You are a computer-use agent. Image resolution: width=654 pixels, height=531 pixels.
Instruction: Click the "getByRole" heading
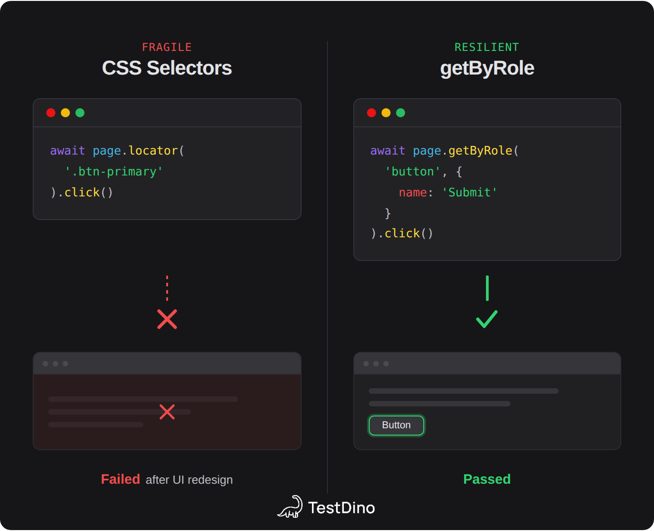pos(487,68)
